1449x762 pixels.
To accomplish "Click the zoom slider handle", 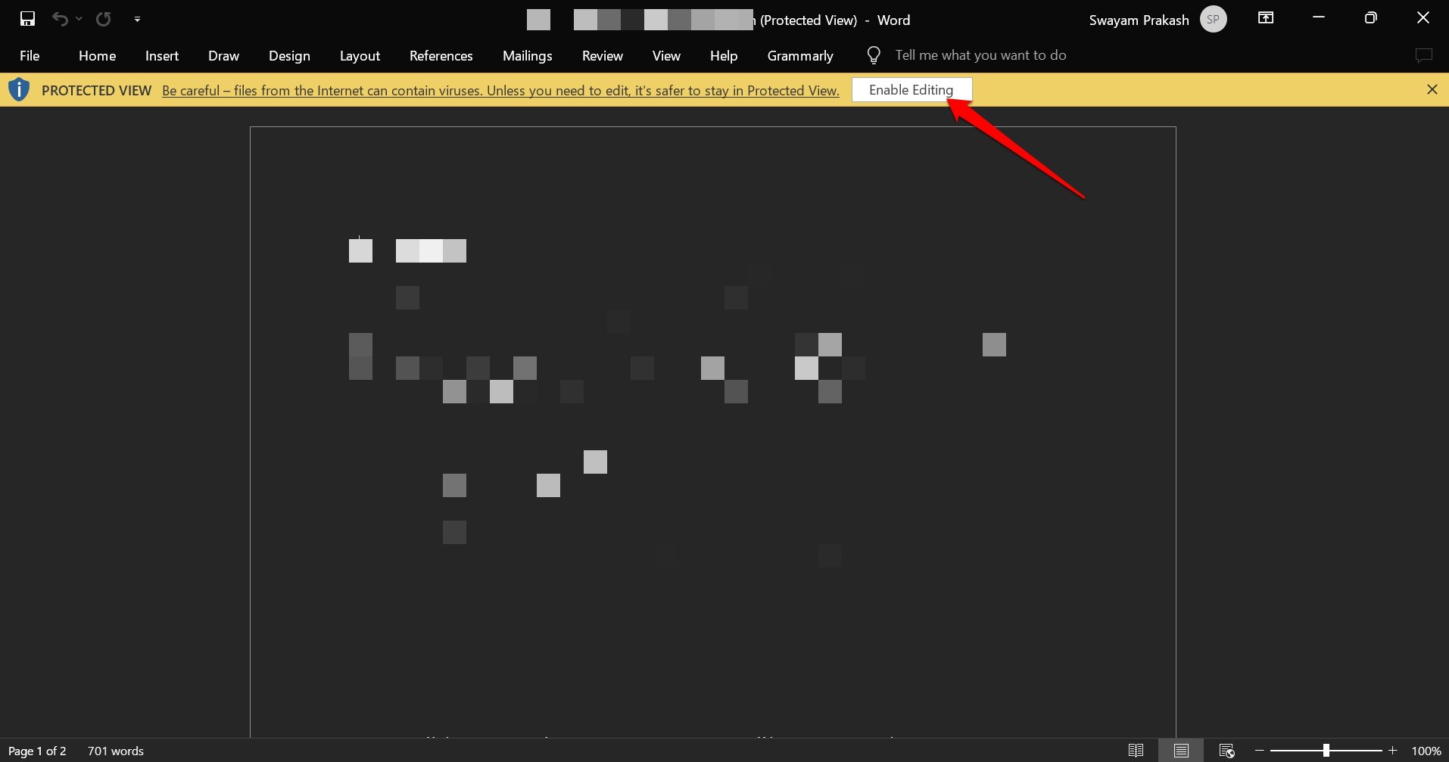I will click(x=1326, y=751).
